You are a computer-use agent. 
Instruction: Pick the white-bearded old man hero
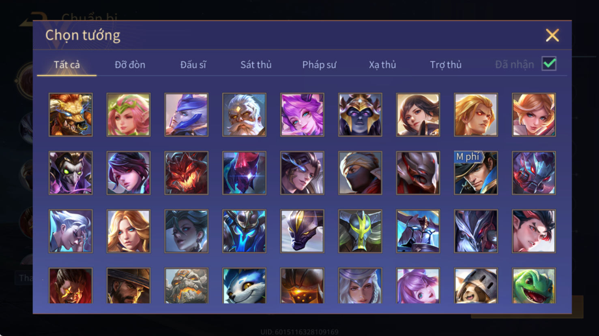[244, 115]
